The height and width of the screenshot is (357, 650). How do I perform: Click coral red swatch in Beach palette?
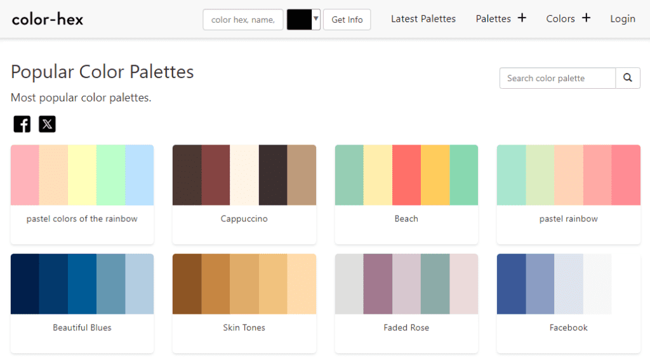pyautogui.click(x=406, y=175)
